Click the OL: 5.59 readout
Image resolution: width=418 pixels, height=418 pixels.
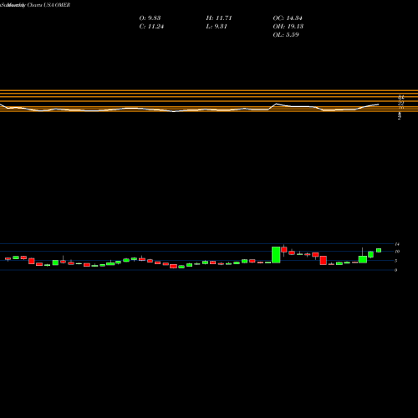click(286, 35)
